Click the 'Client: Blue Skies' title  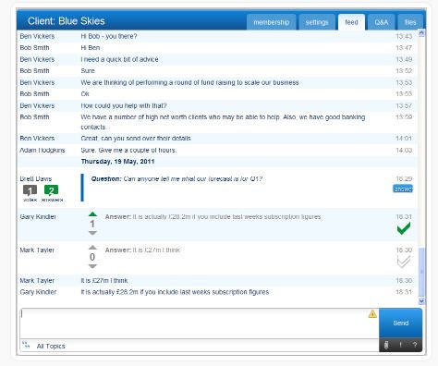coord(67,21)
